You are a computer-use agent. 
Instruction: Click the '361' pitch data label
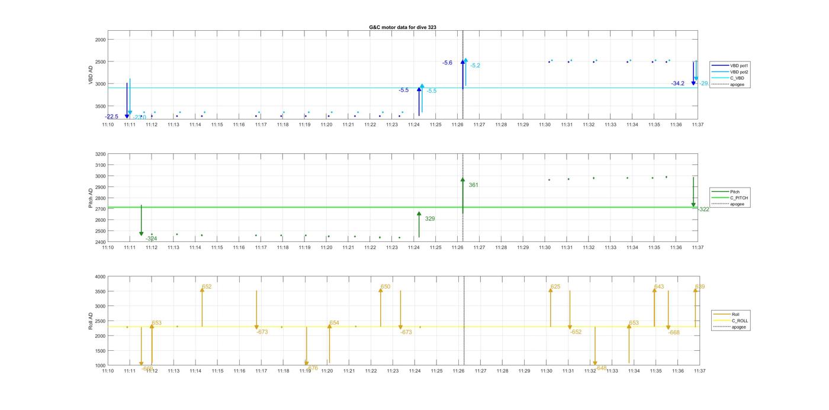(x=473, y=185)
